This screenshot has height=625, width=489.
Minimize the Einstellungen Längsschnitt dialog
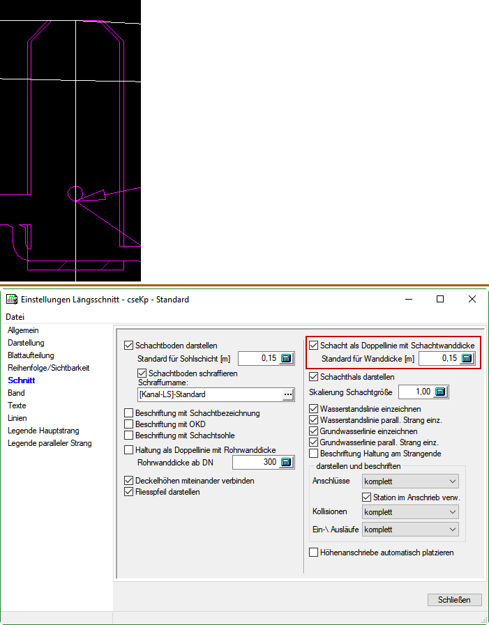[407, 299]
